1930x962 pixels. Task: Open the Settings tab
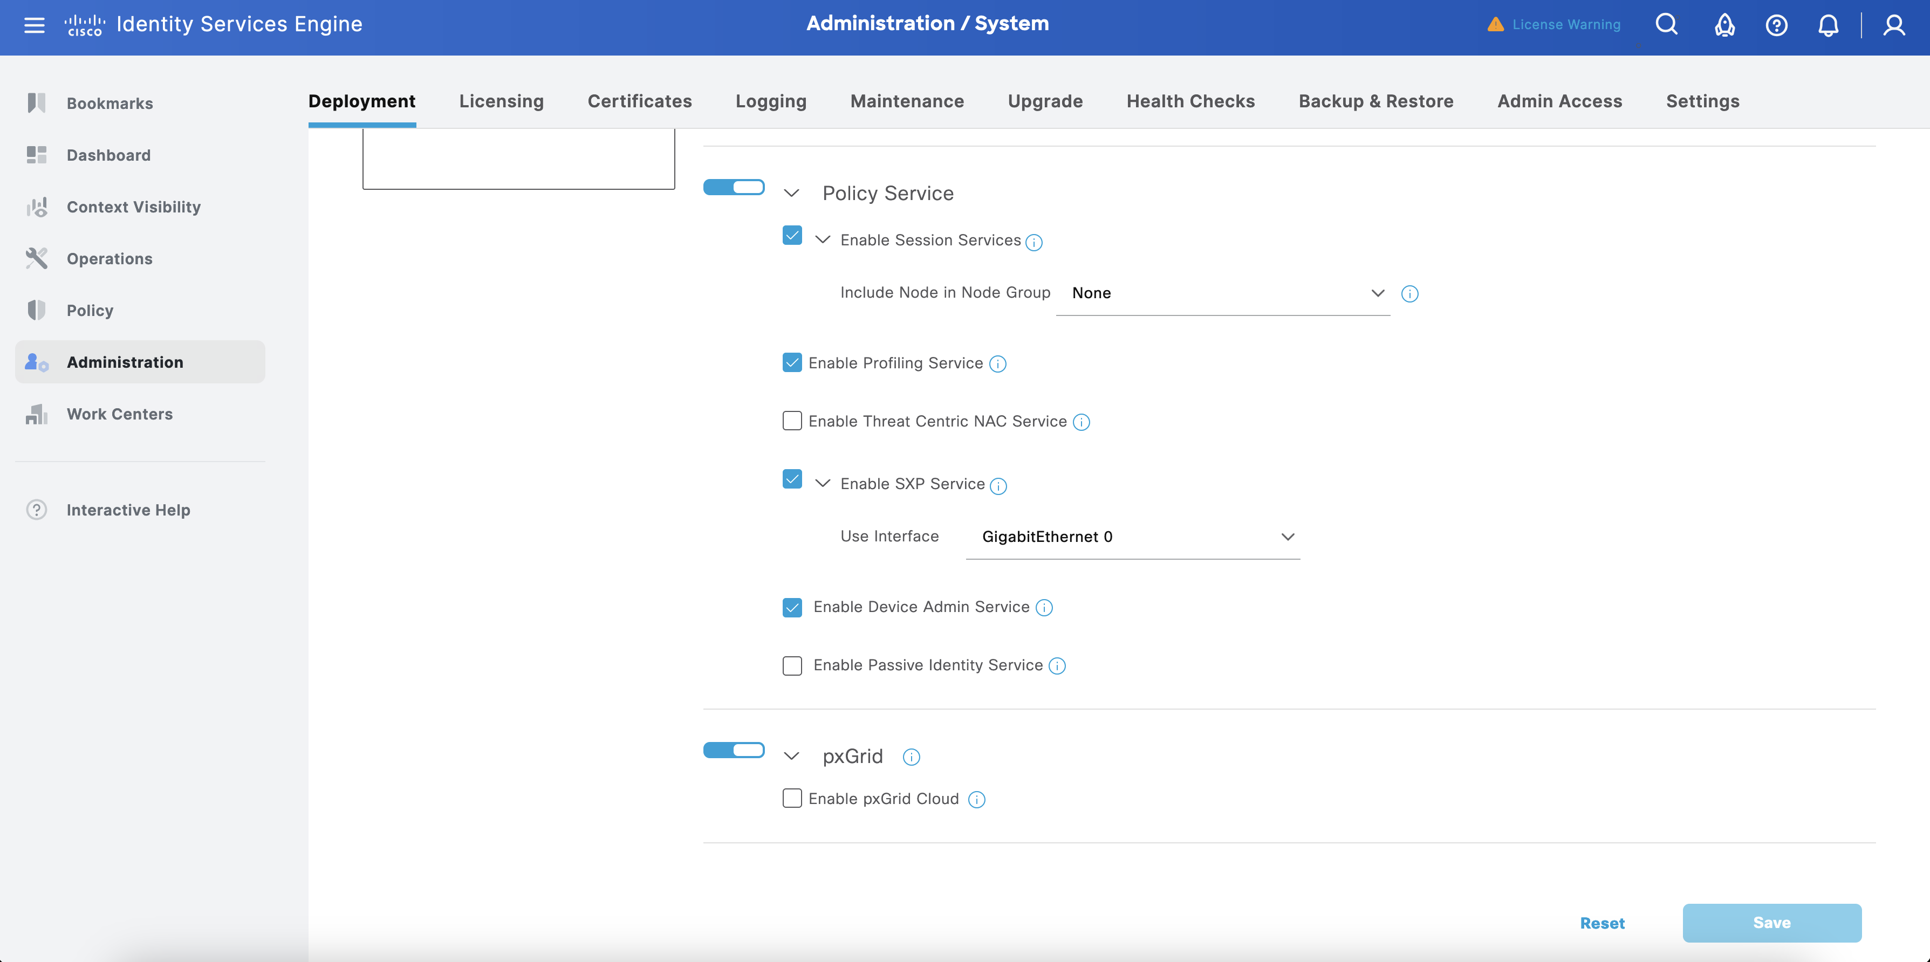pos(1702,101)
